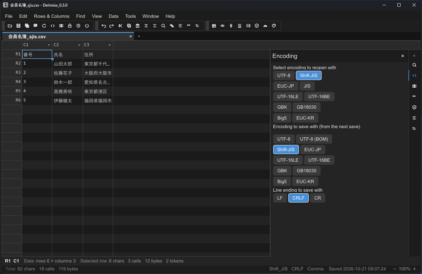The image size is (422, 274).
Task: Click the color palette icon in the toolbar
Action: (x=274, y=26)
